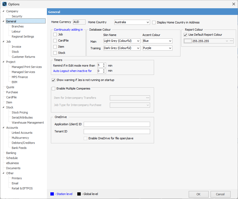Tick Display Home Country in Address

coord(154,23)
